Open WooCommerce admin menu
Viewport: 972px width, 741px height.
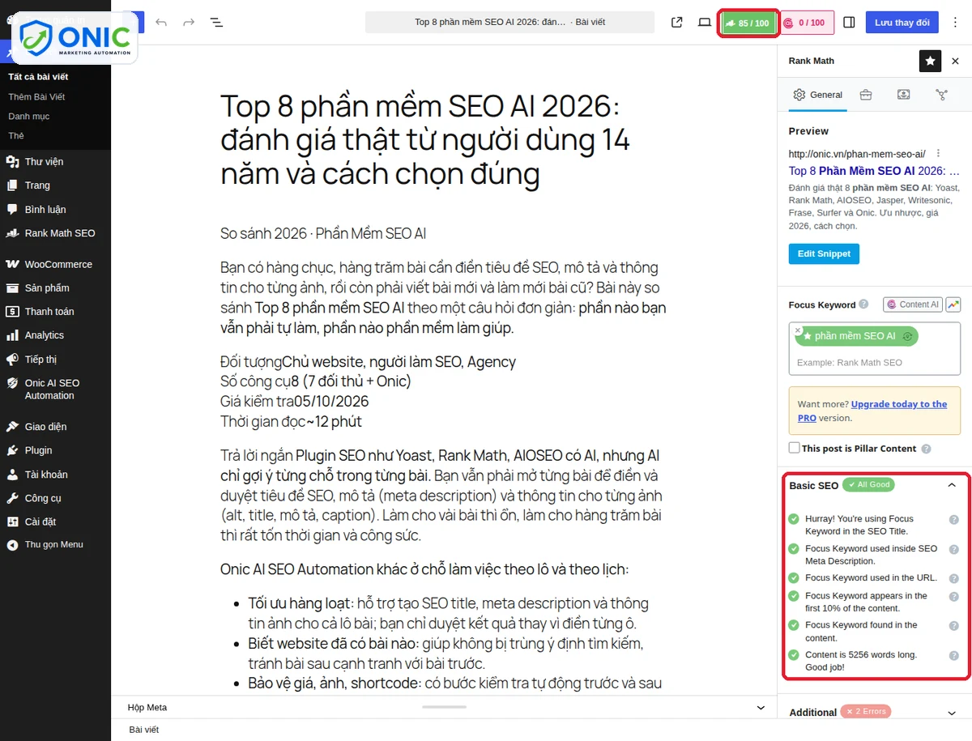point(58,265)
